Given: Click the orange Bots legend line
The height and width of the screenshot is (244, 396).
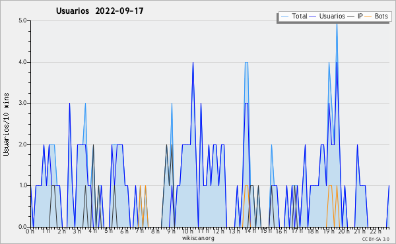Looking at the screenshot, I should 368,16.
